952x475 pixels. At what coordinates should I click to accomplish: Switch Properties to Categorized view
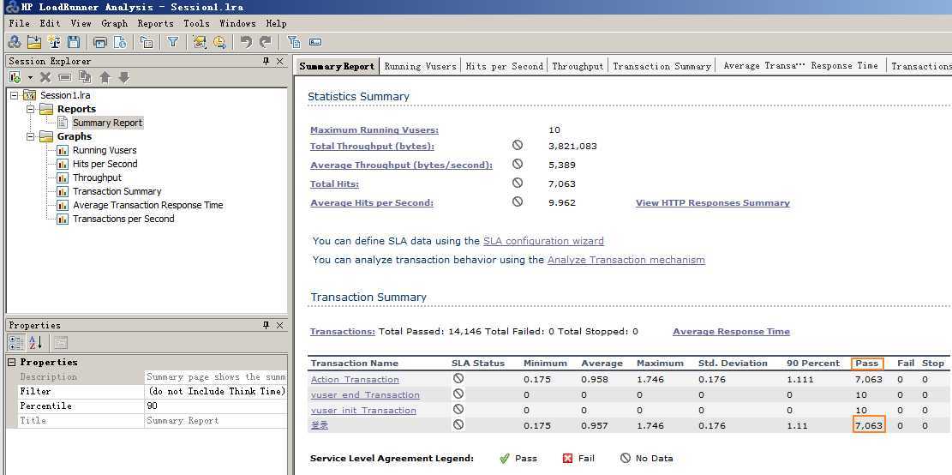[16, 343]
